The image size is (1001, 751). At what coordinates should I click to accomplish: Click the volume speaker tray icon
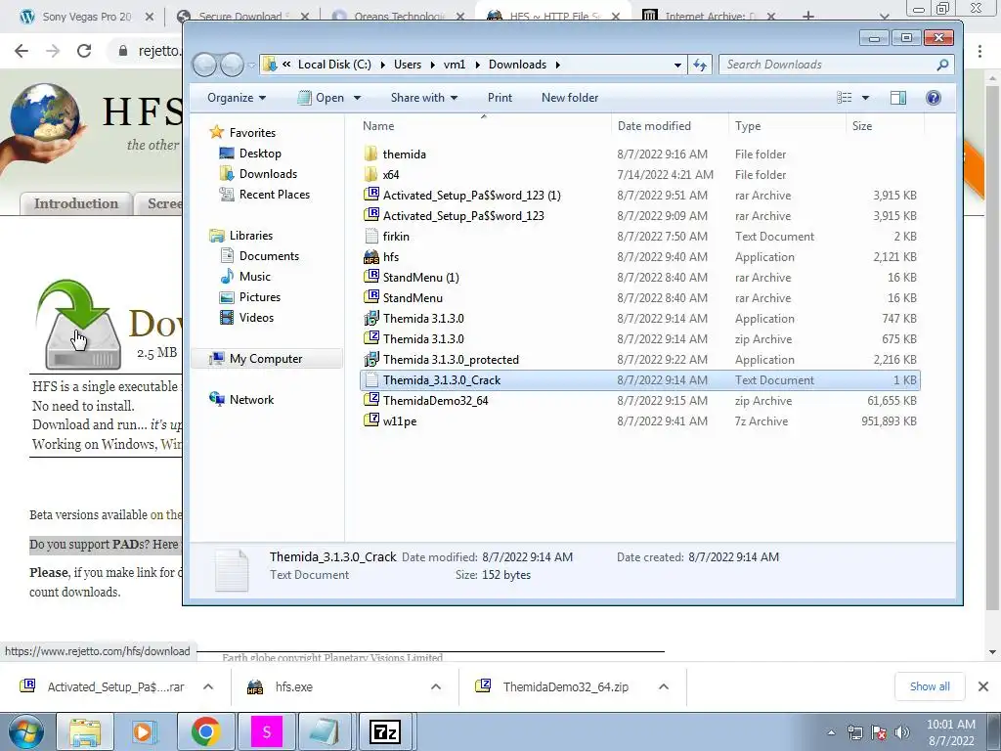tap(902, 731)
